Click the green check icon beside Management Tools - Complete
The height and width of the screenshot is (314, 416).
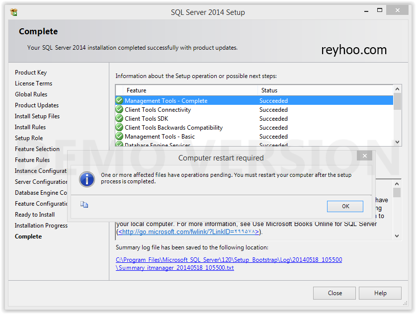[x=119, y=100]
